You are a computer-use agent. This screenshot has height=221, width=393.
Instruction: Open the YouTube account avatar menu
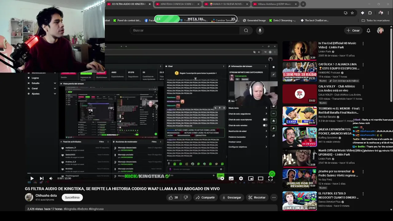pyautogui.click(x=380, y=30)
